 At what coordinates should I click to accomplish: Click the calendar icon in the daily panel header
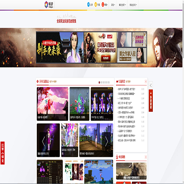tap(117, 157)
